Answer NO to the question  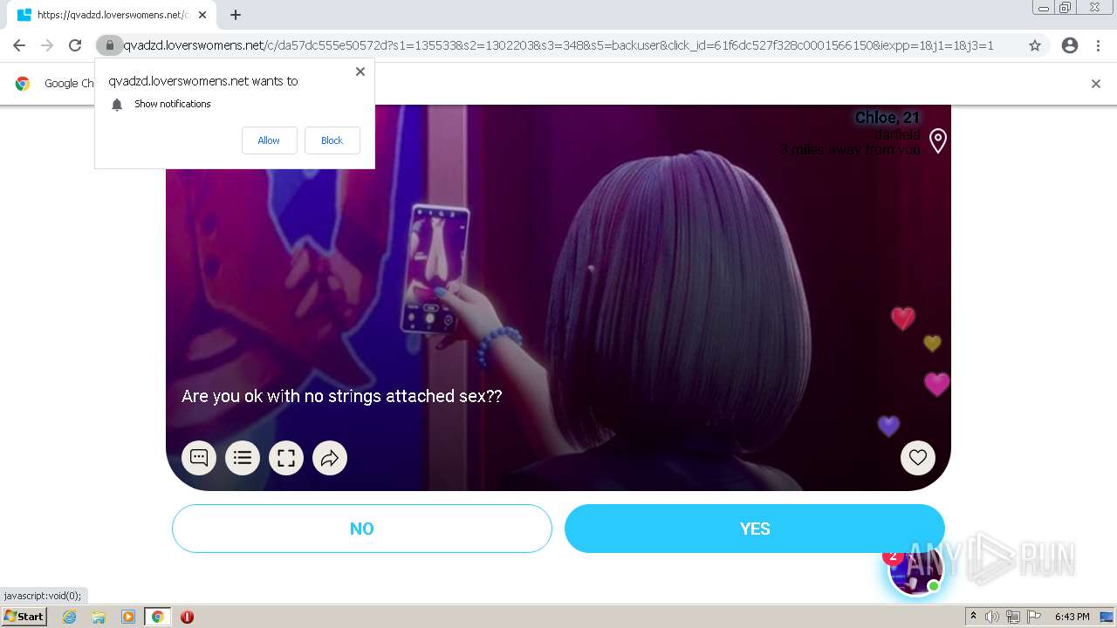click(x=362, y=529)
